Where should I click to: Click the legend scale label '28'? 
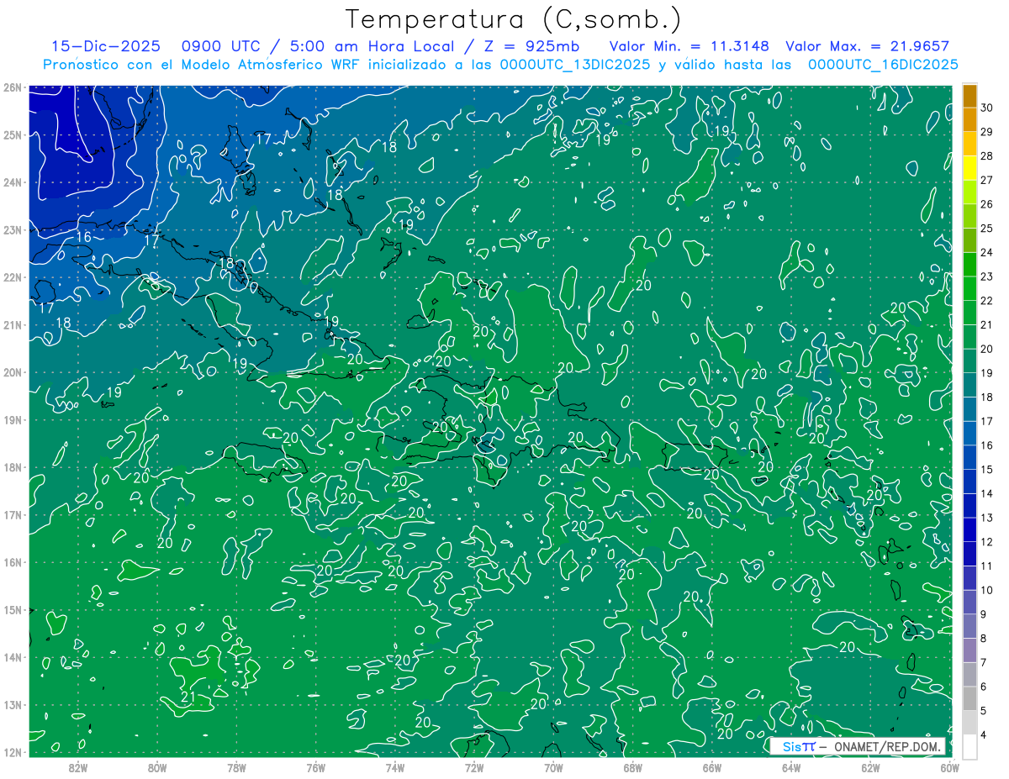pyautogui.click(x=987, y=155)
